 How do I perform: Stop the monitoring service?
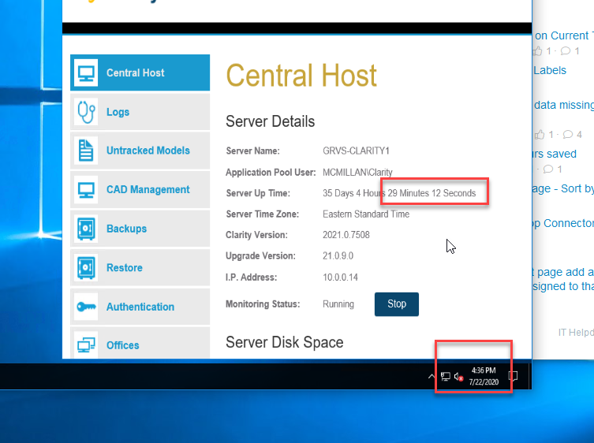click(x=397, y=304)
